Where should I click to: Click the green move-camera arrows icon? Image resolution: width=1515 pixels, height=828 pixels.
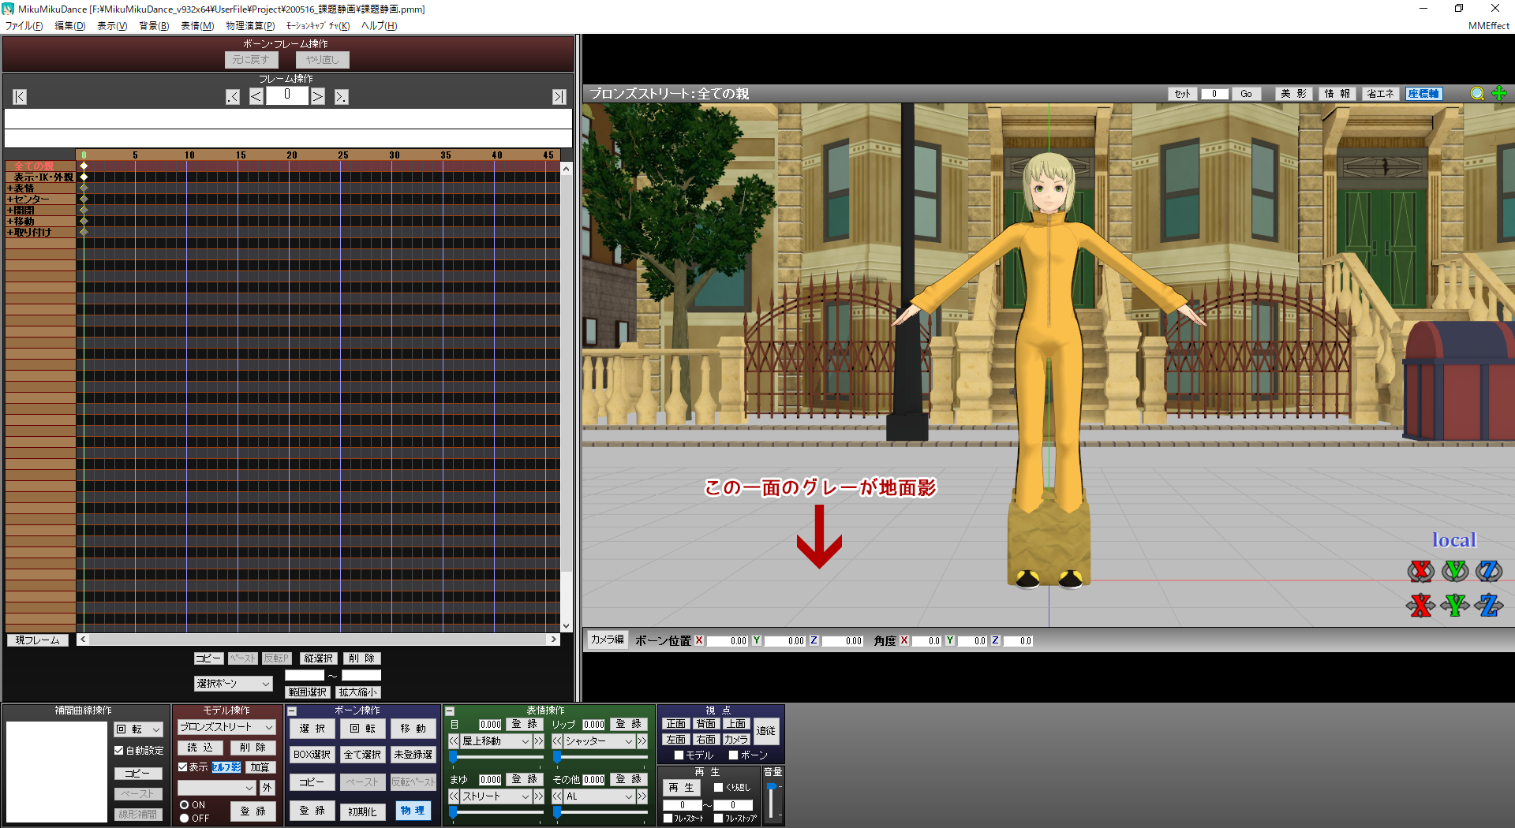click(x=1499, y=94)
